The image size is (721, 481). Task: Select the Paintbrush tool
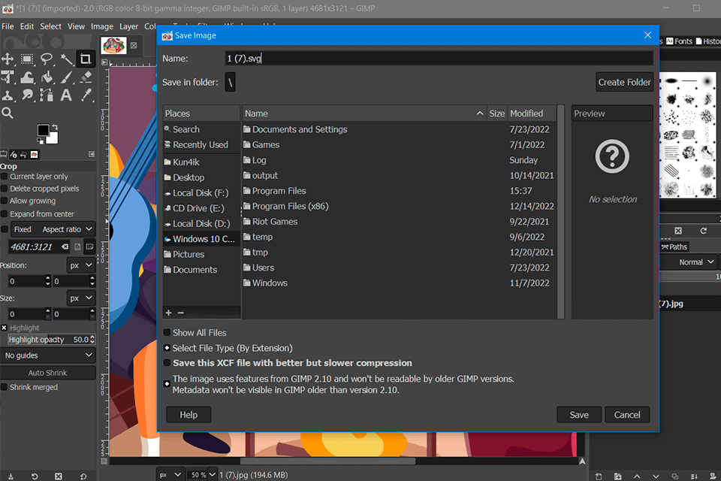(x=67, y=77)
